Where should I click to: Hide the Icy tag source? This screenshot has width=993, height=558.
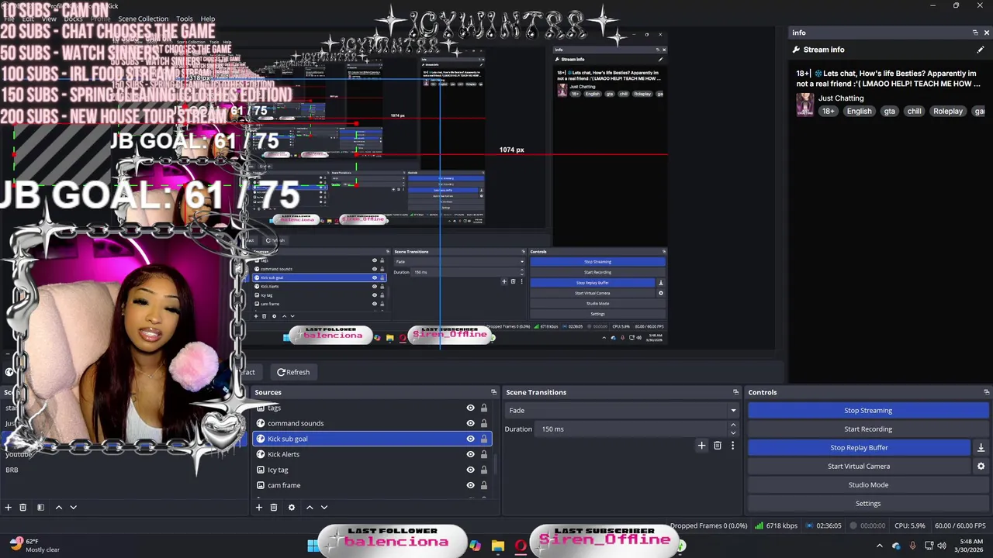click(x=470, y=470)
